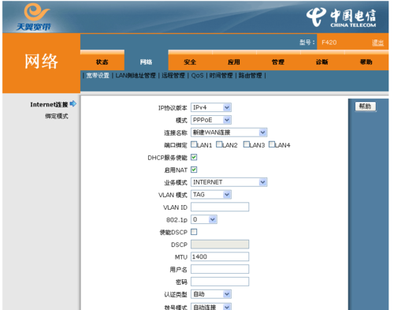Tick the LAN3 port binding checkbox
Viewport: 394px width, 310px height.
pyautogui.click(x=247, y=144)
